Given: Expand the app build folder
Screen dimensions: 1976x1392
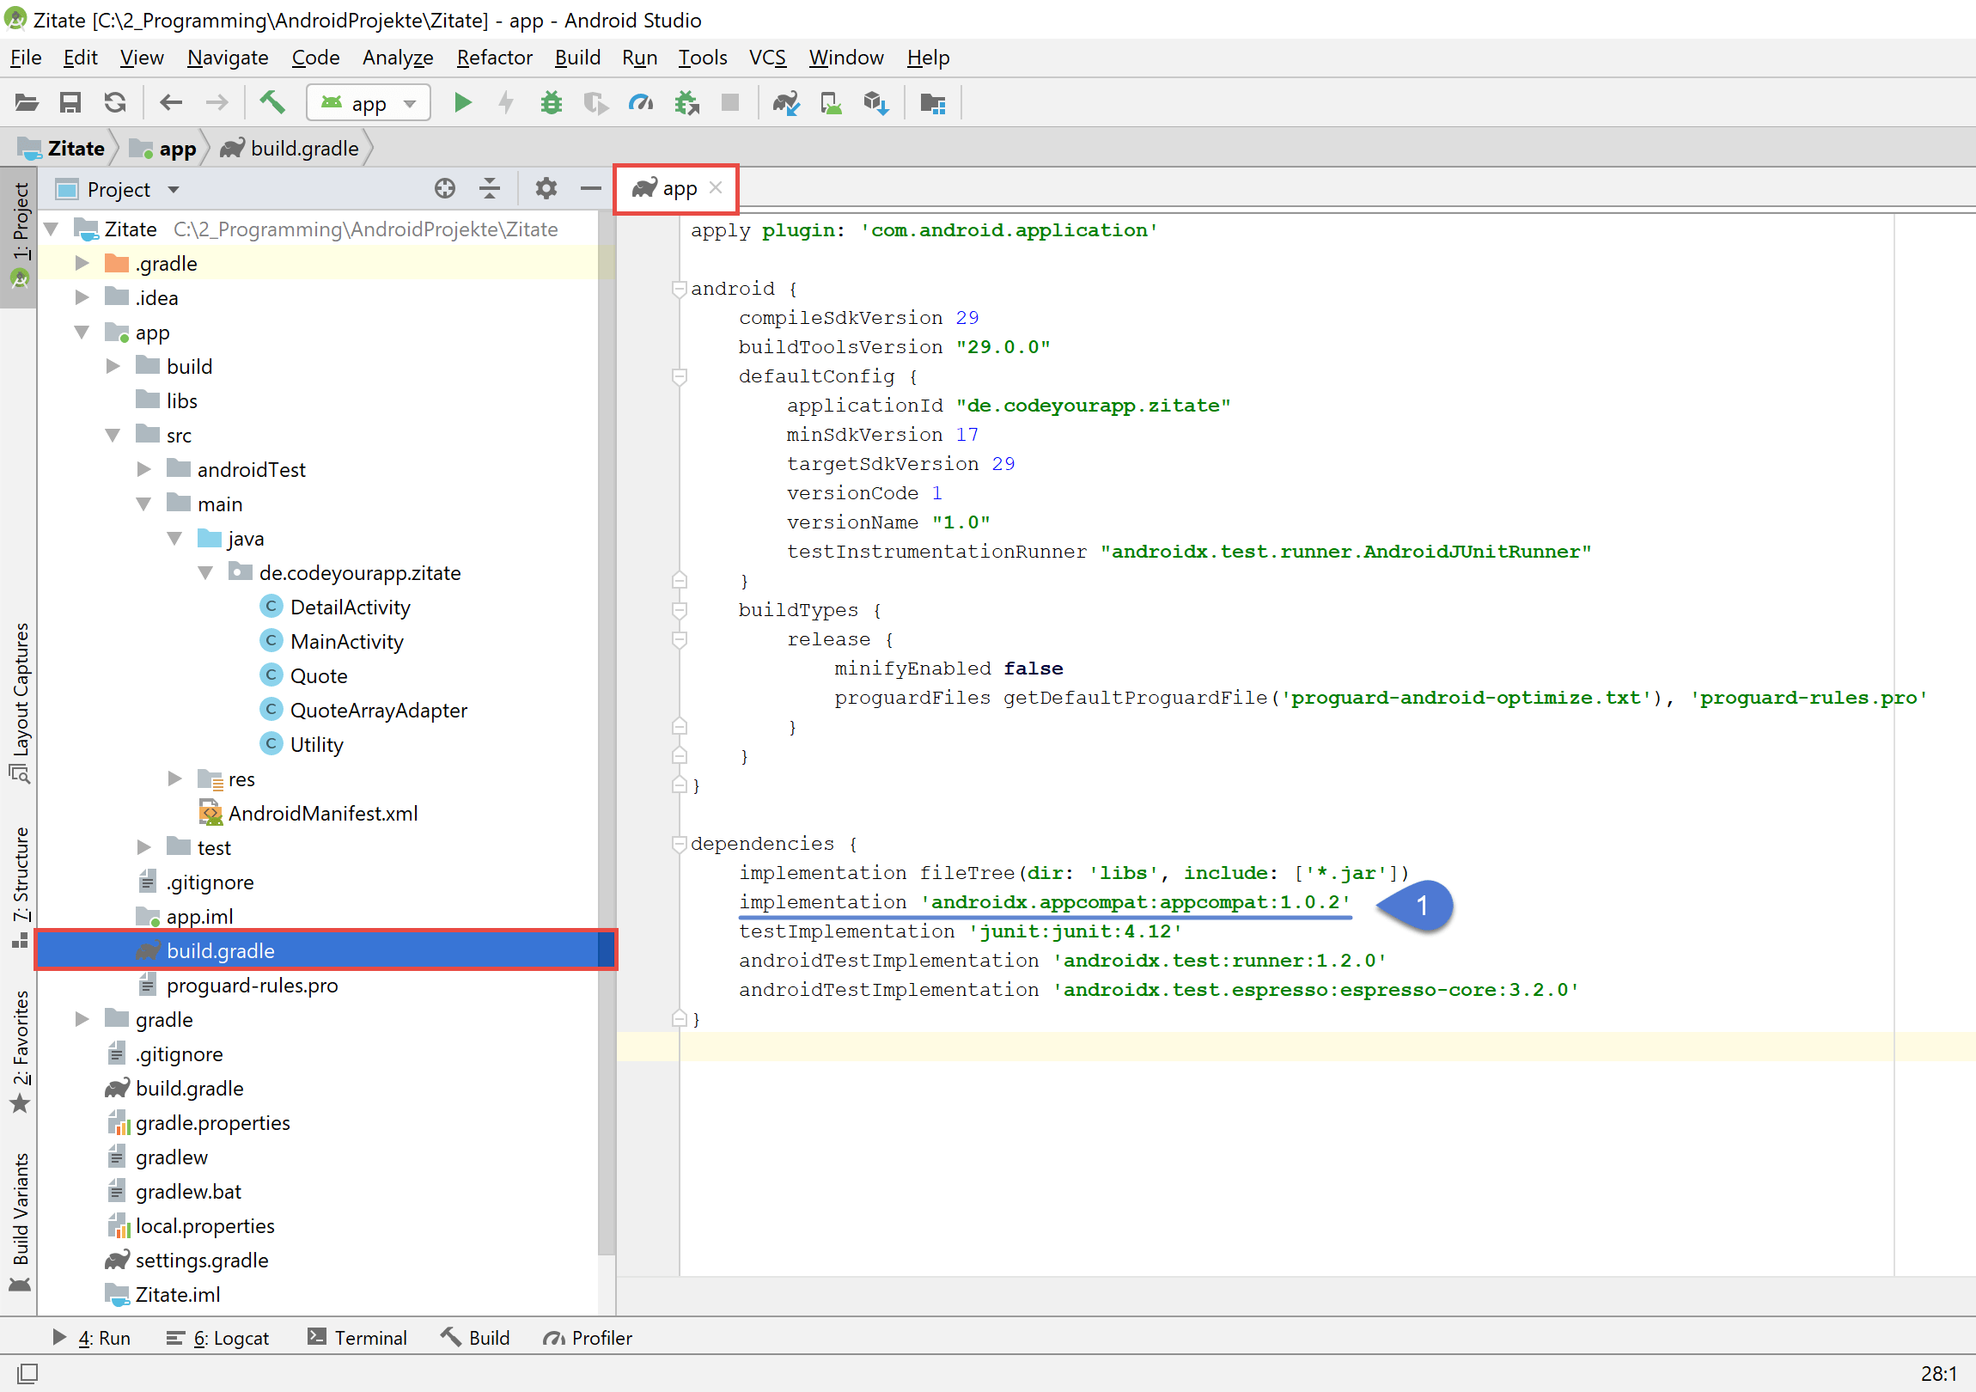Looking at the screenshot, I should coord(113,367).
